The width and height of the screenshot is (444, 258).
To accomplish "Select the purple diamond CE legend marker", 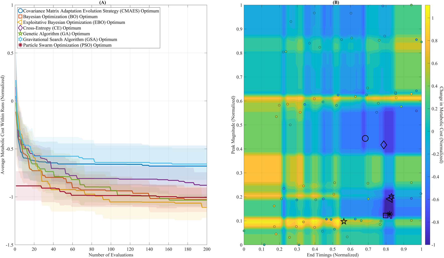I will 21,28.
